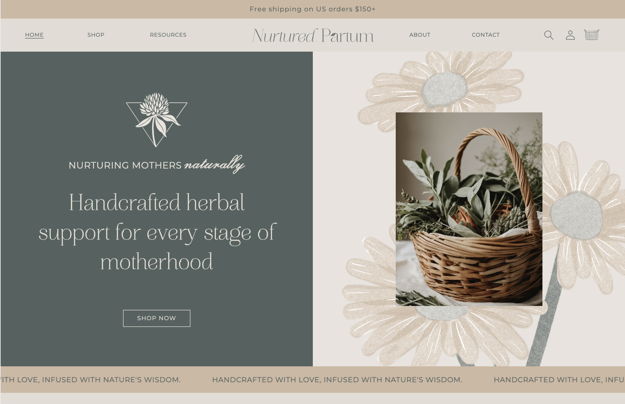The width and height of the screenshot is (625, 404).
Task: Click the Handcrafted herbal support headline
Action: point(157,232)
